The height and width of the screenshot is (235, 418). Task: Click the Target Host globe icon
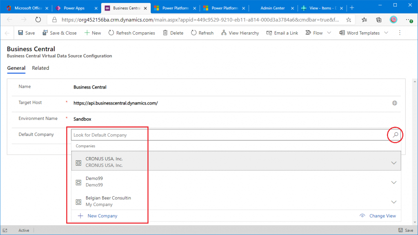click(x=395, y=103)
